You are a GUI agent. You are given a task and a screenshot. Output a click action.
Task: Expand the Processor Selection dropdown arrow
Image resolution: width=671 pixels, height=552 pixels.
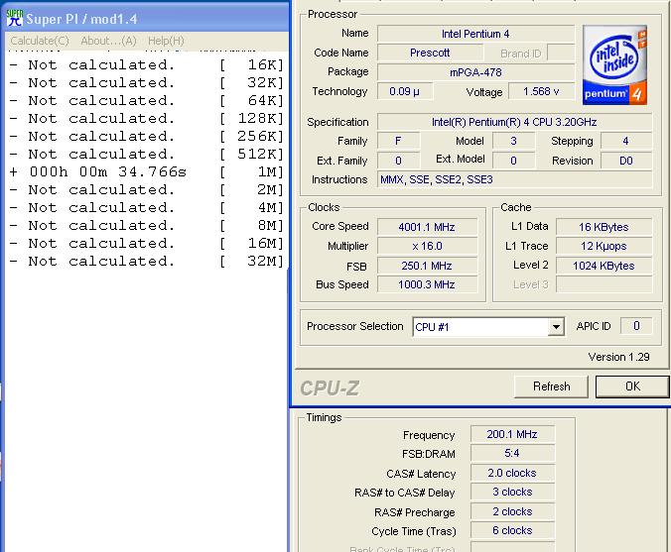[x=556, y=327]
